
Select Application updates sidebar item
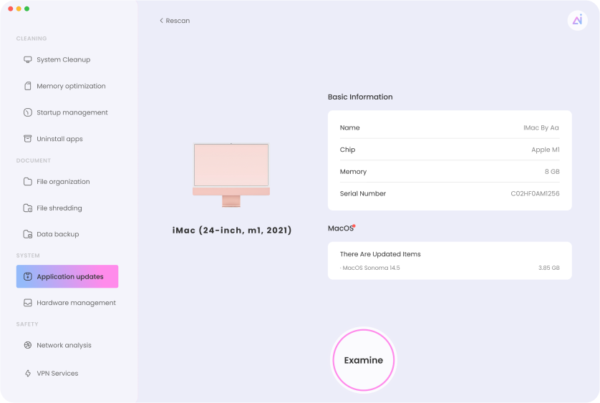pyautogui.click(x=67, y=276)
